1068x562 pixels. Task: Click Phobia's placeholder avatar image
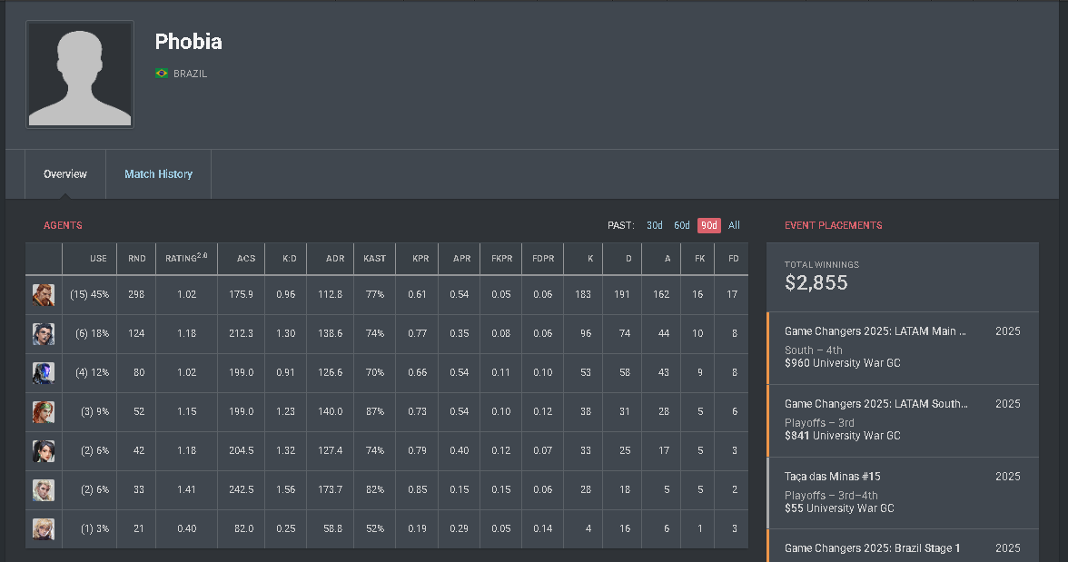(x=80, y=74)
